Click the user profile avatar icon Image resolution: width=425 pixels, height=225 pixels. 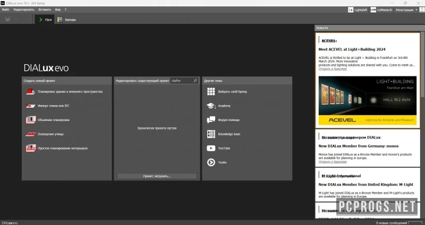[422, 10]
